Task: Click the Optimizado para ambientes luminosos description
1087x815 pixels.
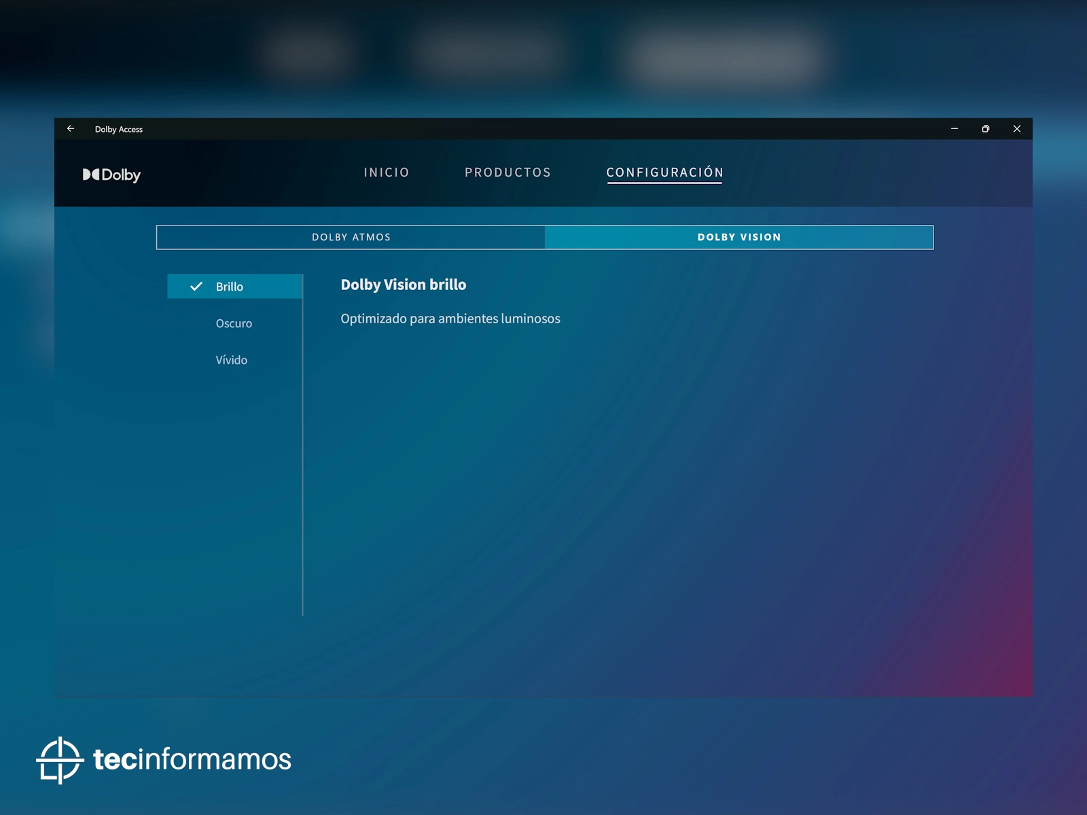Action: (x=450, y=319)
